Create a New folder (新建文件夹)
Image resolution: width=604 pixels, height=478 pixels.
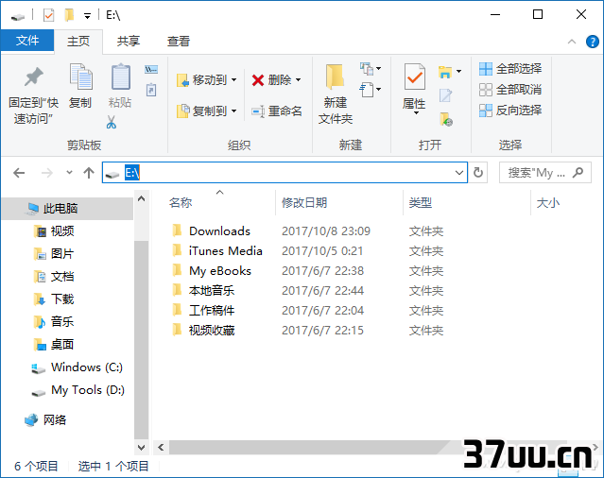click(336, 94)
